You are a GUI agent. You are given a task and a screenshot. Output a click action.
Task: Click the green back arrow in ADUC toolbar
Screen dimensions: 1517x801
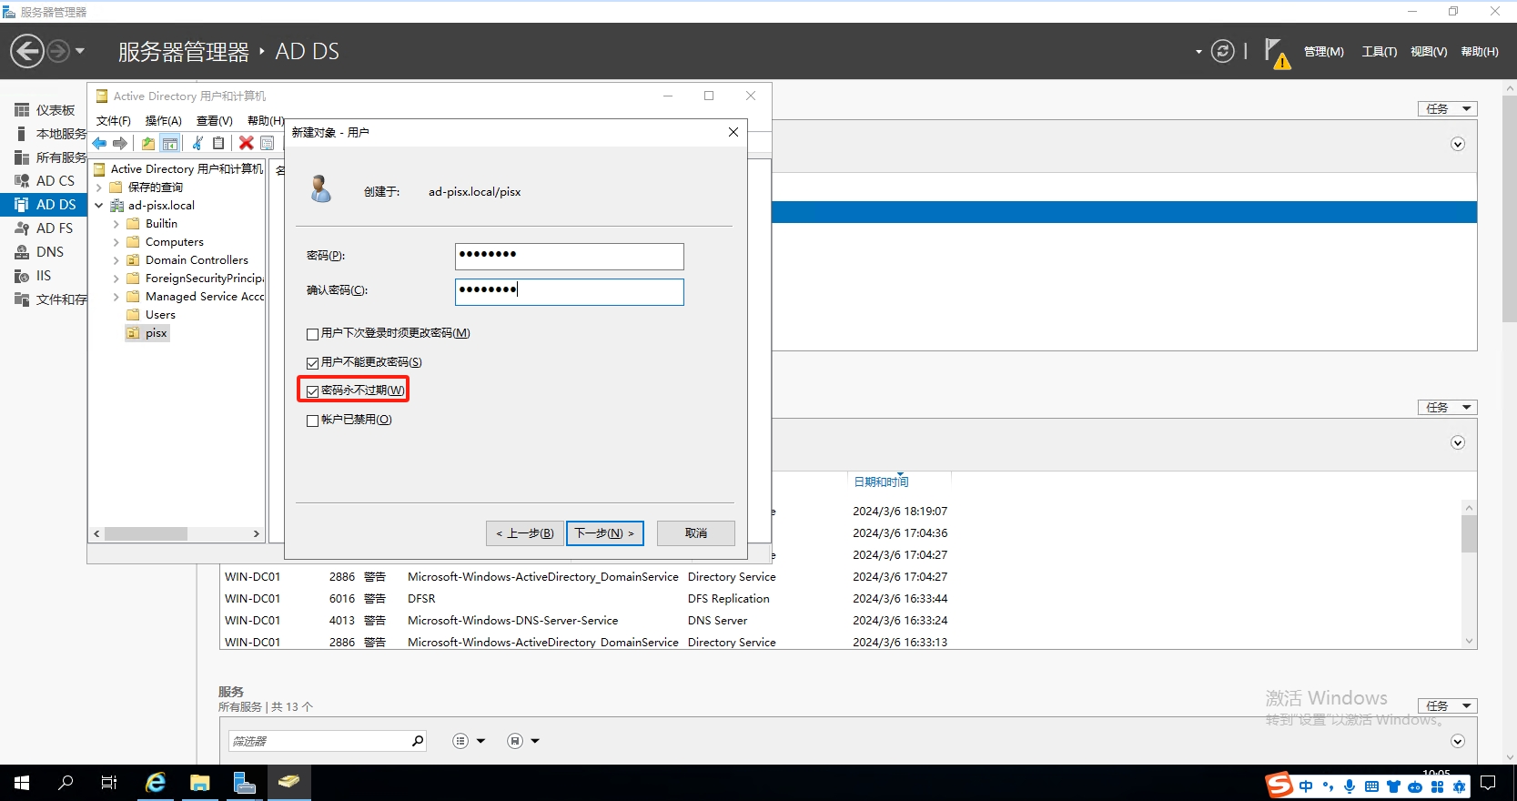[99, 143]
